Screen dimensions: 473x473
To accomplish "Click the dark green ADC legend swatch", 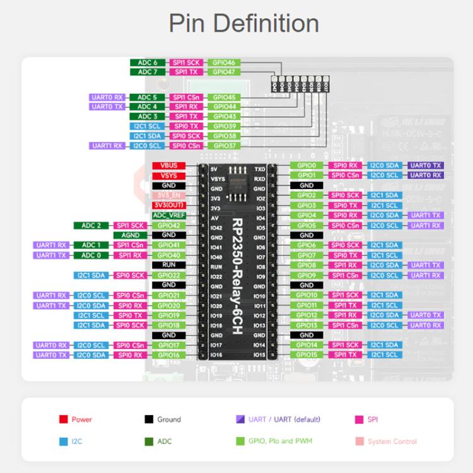I will pos(148,441).
